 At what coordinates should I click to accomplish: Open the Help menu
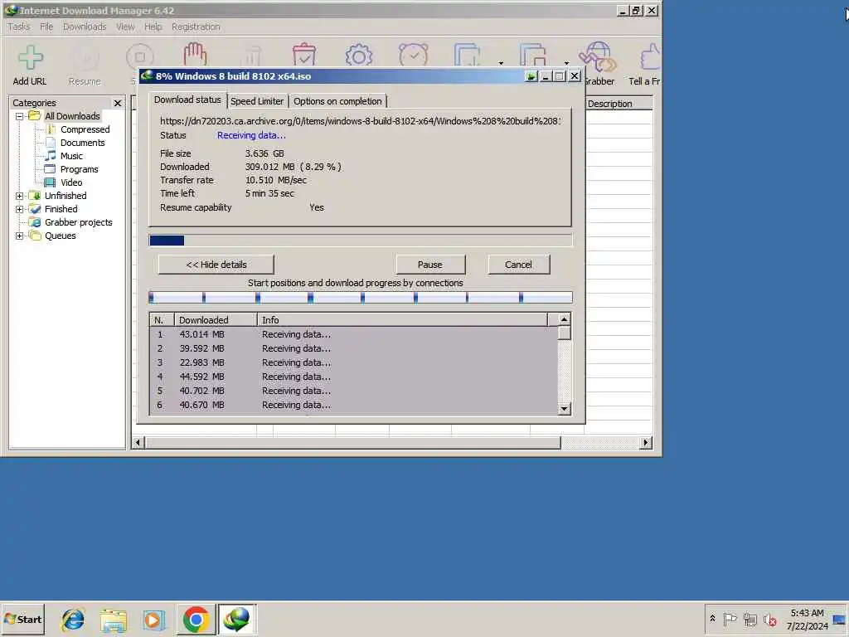coord(153,27)
